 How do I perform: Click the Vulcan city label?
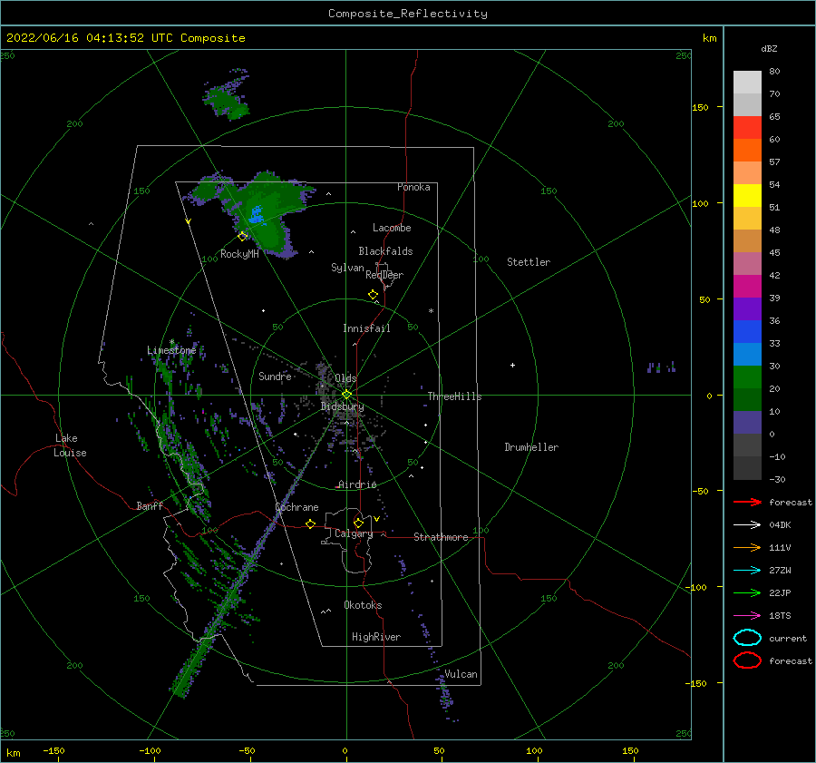click(461, 674)
